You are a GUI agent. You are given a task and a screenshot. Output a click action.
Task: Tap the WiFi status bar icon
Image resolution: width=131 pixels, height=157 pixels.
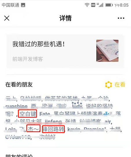[x=87, y=5]
